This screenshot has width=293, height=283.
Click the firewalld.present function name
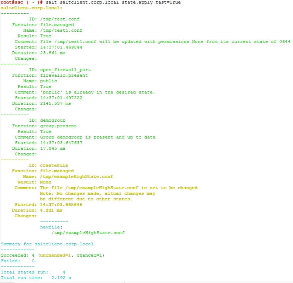64,75
